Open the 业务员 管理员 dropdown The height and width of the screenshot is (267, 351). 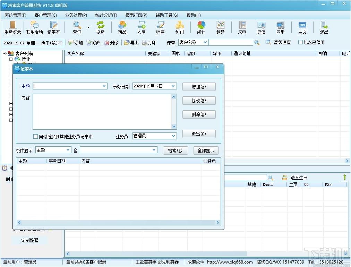pyautogui.click(x=173, y=136)
